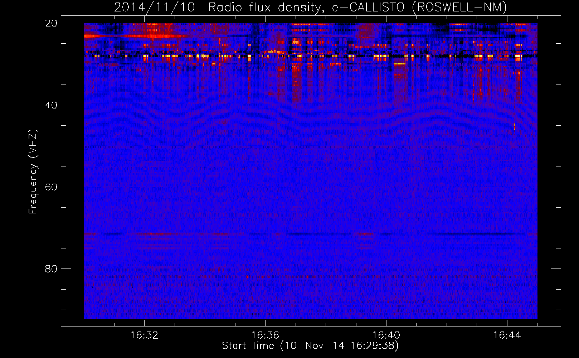Image resolution: width=579 pixels, height=358 pixels.
Task: Click the plot title "2014/11/10 Radio flux density, e-CALLISTO (ROSWELL-NM)"
Action: coord(310,7)
